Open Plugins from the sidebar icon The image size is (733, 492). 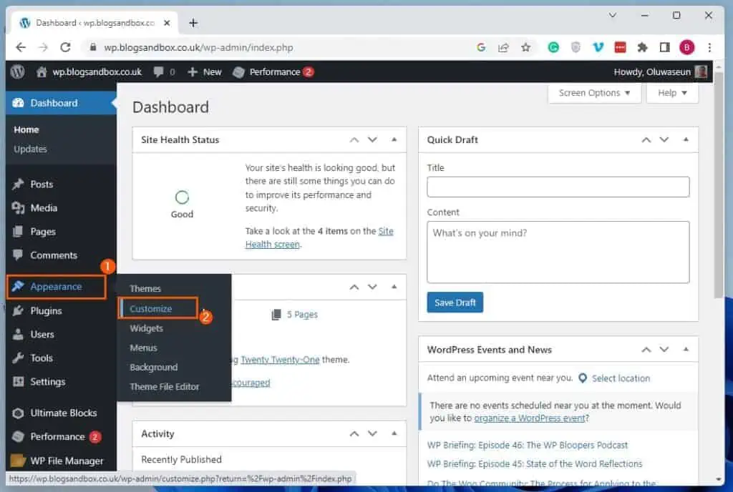19,310
